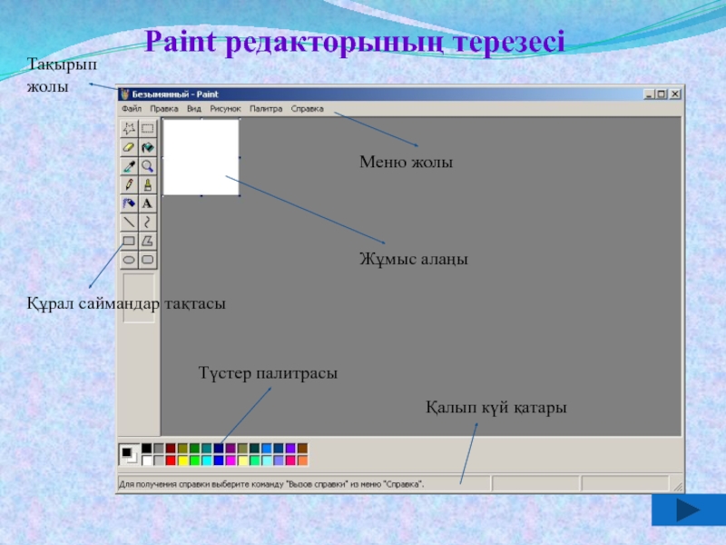The width and height of the screenshot is (726, 545).
Task: Select the Text tool
Action: pos(147,204)
